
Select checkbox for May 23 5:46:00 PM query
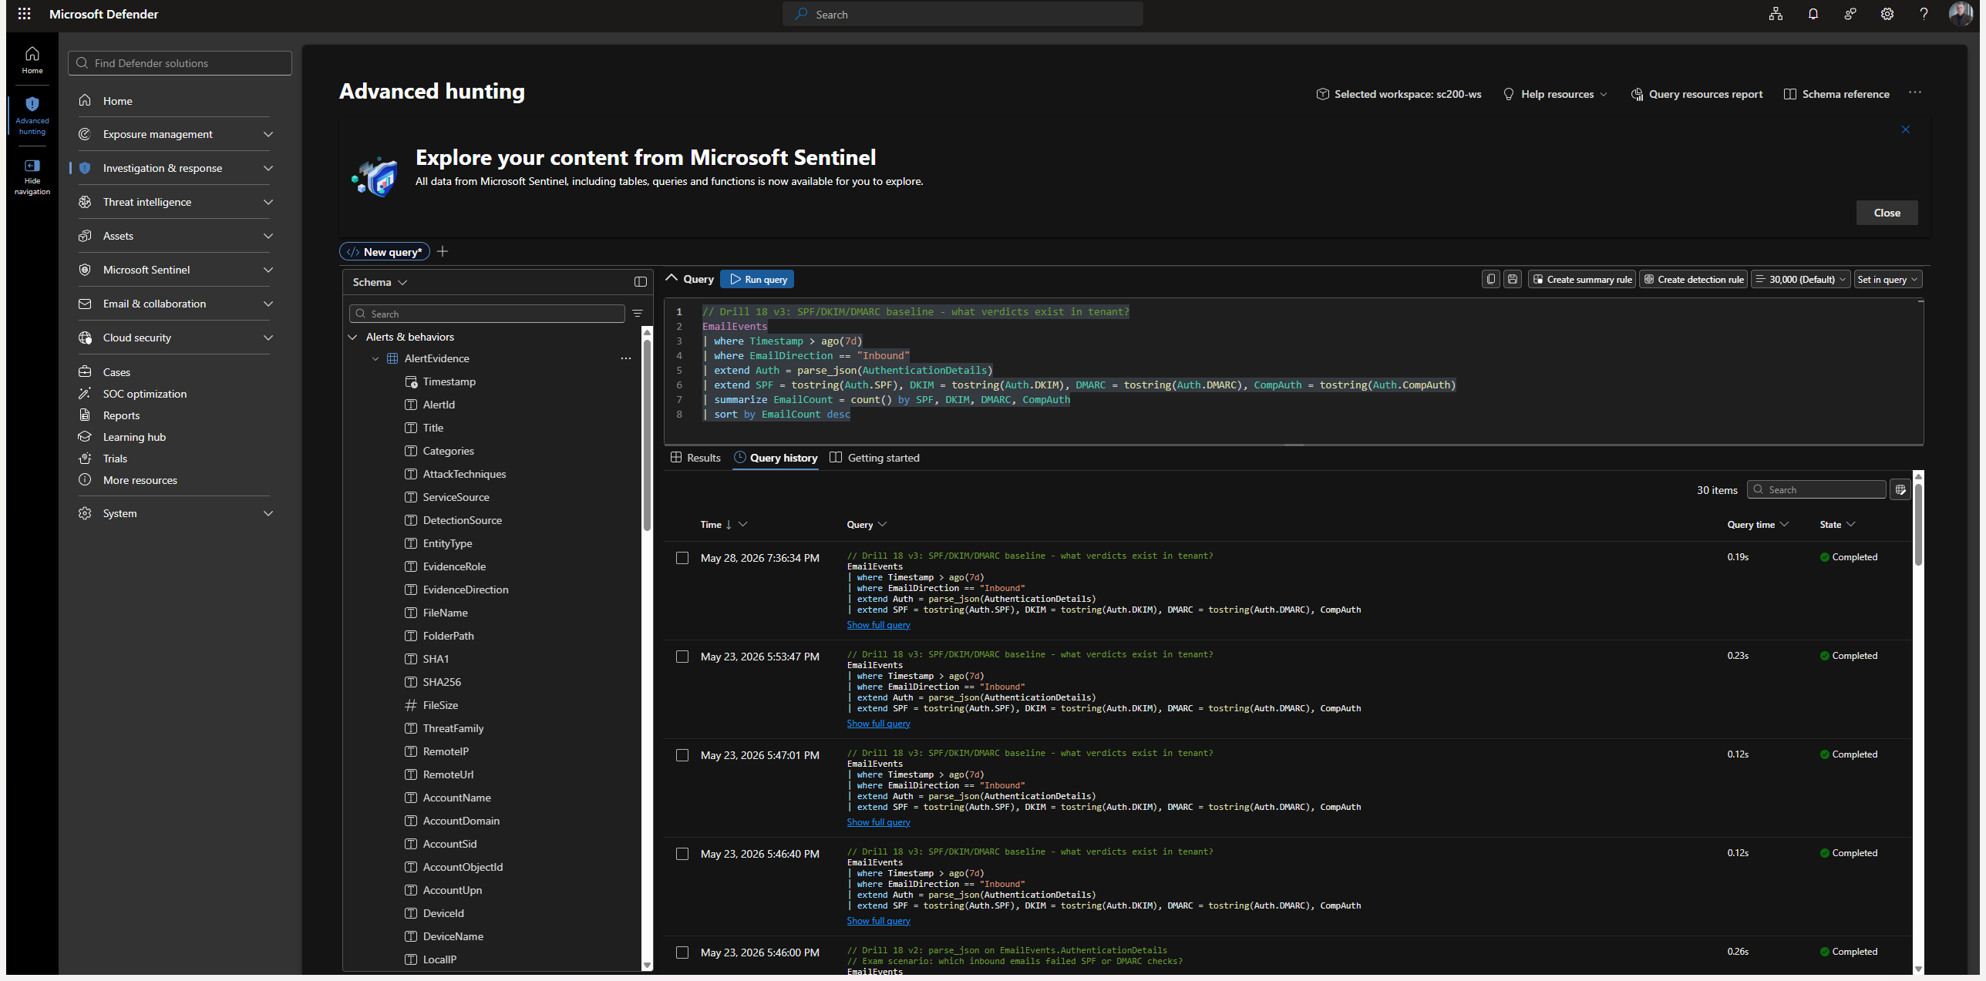pyautogui.click(x=682, y=952)
